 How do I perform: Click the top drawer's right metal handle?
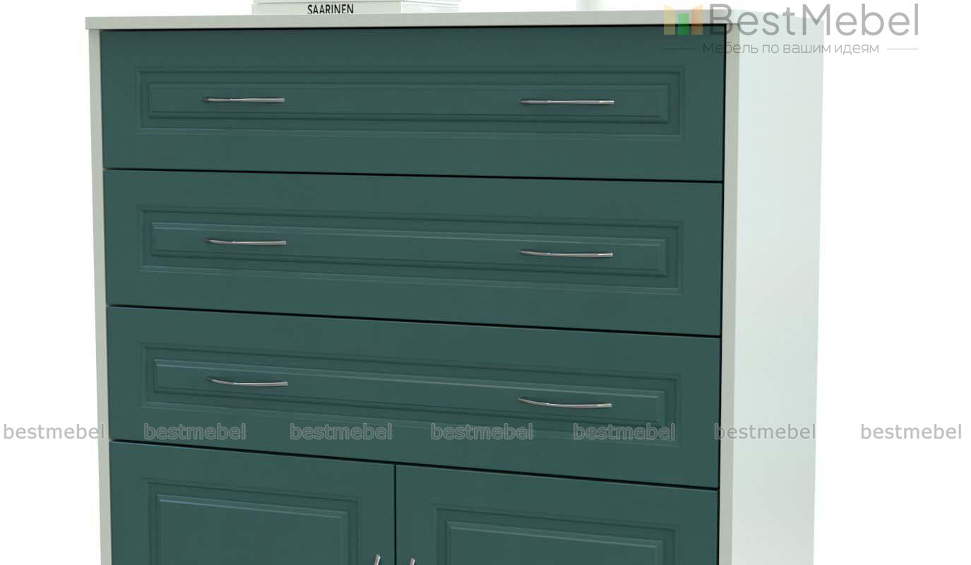[x=567, y=102]
